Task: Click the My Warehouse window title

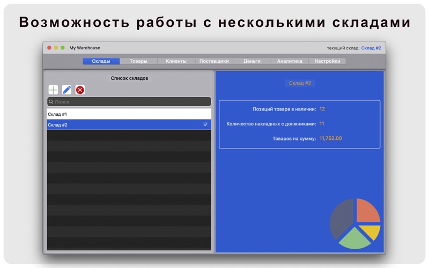Action: (85, 48)
